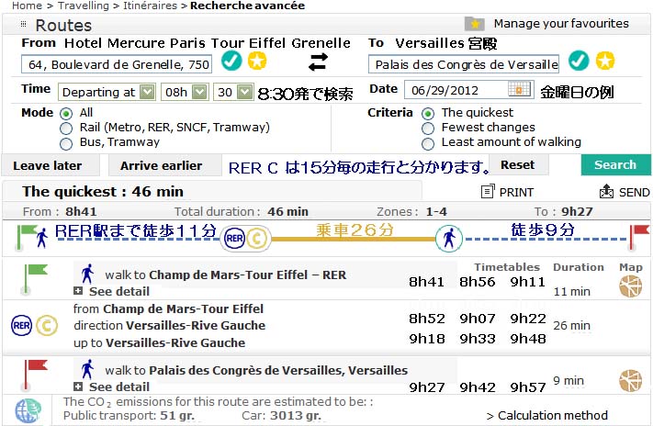Click the red destination flag in the route diagram

(639, 237)
